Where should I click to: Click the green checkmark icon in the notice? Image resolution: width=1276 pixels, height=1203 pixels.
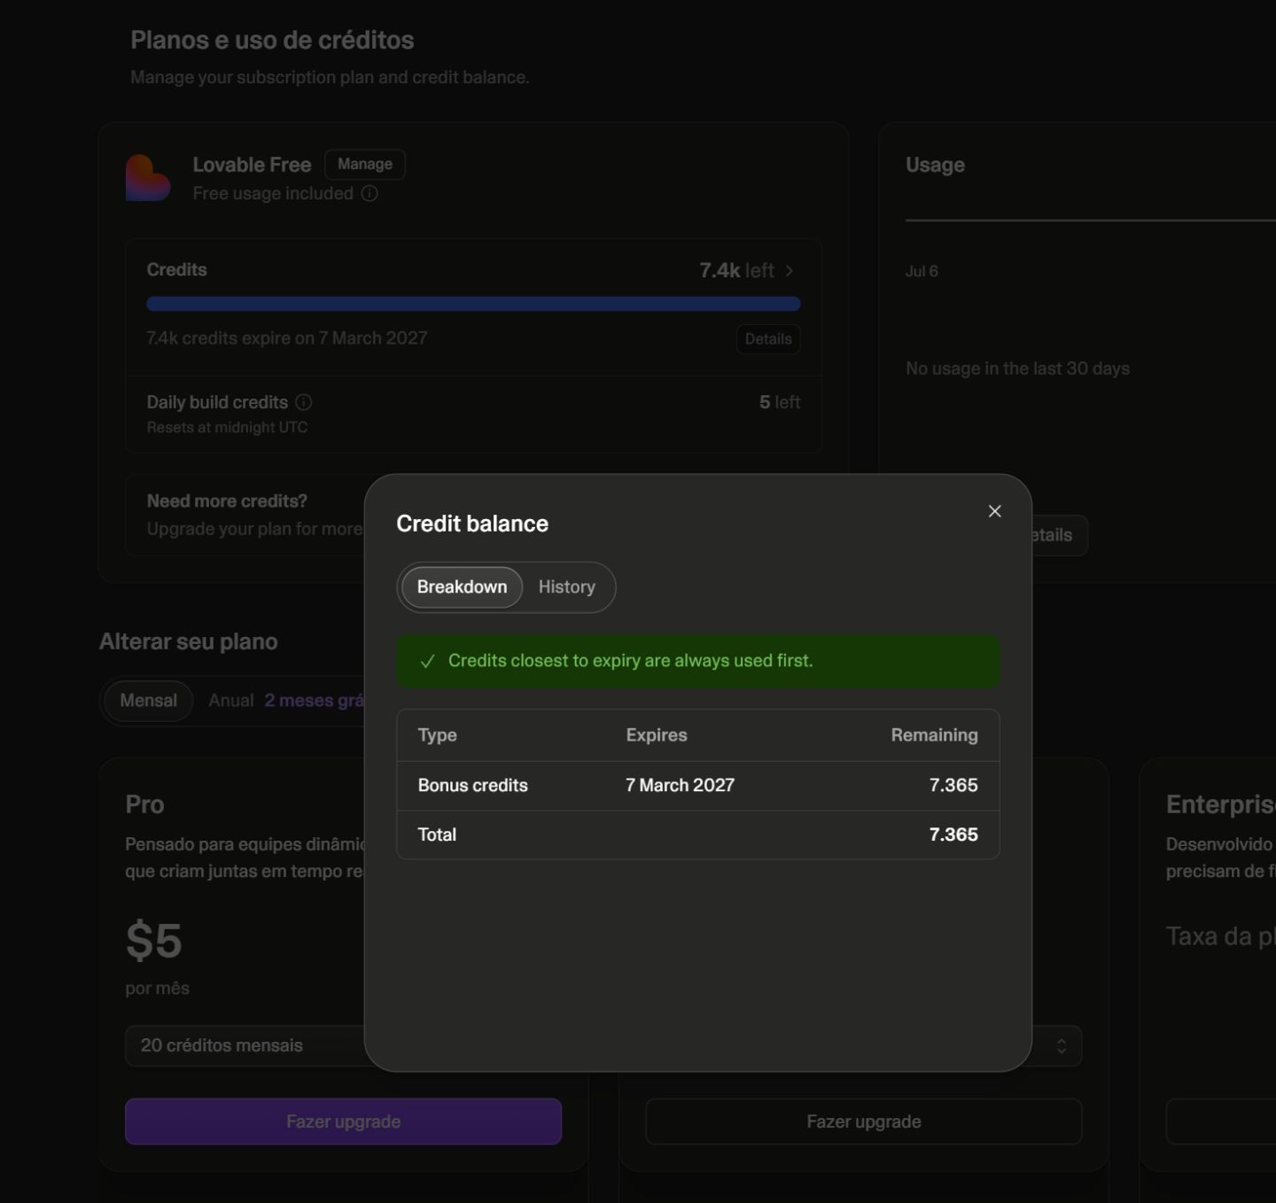(427, 661)
